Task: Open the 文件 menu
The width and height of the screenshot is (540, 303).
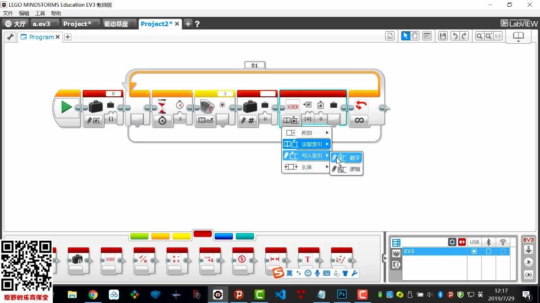Action: click(8, 13)
